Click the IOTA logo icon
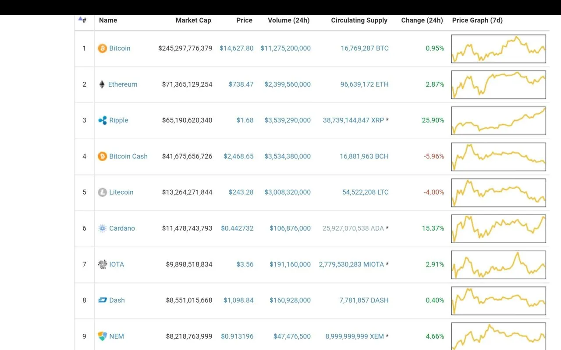This screenshot has width=561, height=350. 102,264
